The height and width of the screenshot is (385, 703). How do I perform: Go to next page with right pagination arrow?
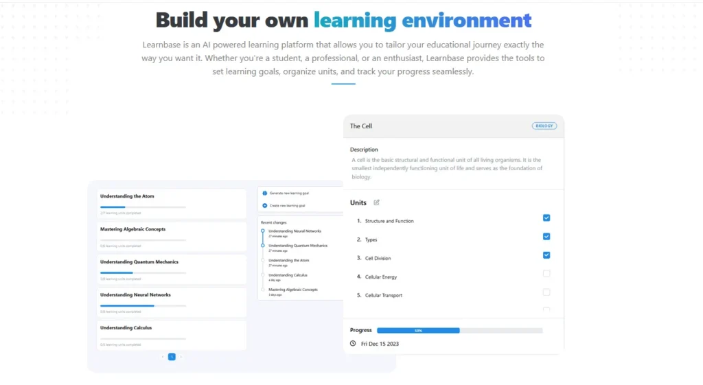181,357
